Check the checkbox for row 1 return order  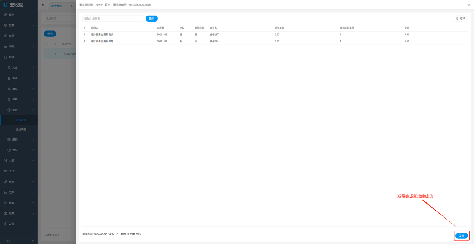[47, 54]
